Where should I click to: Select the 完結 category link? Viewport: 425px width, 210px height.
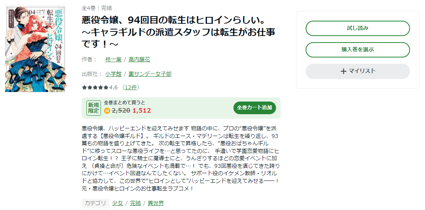pos(135,203)
